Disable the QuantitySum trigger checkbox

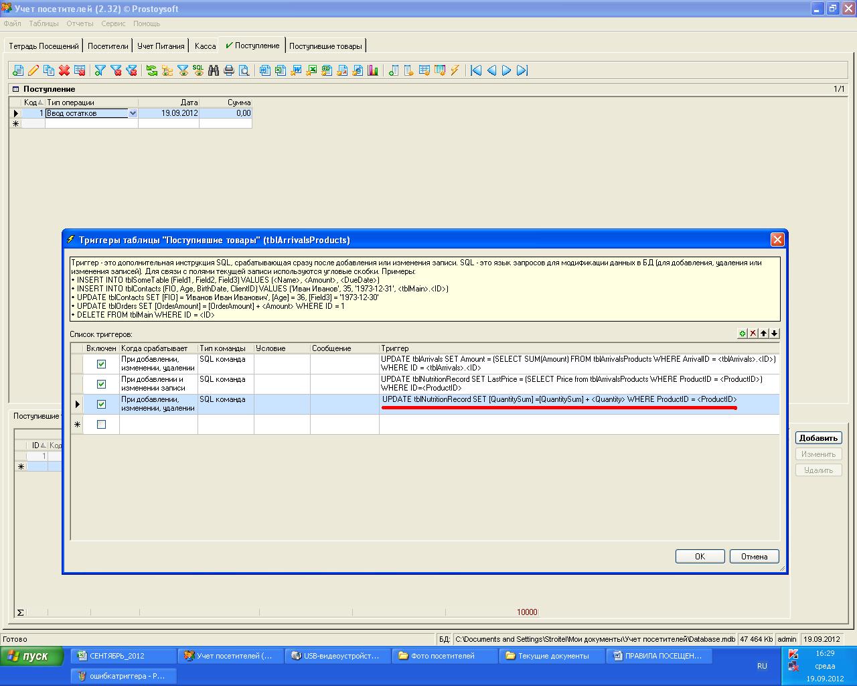click(x=101, y=404)
